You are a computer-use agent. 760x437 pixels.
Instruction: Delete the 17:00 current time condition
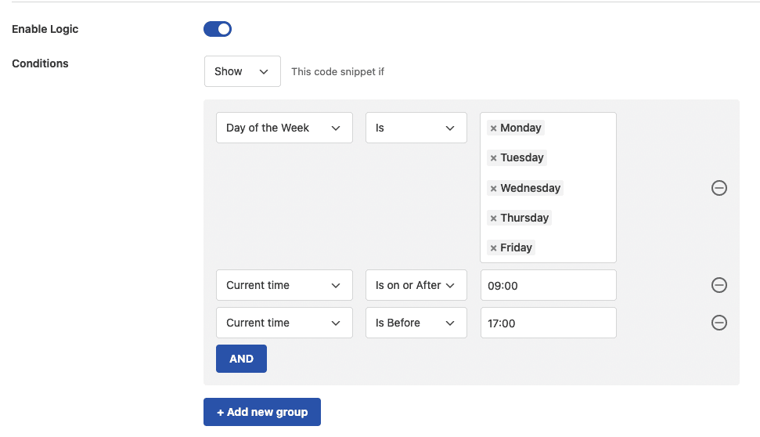pyautogui.click(x=719, y=323)
